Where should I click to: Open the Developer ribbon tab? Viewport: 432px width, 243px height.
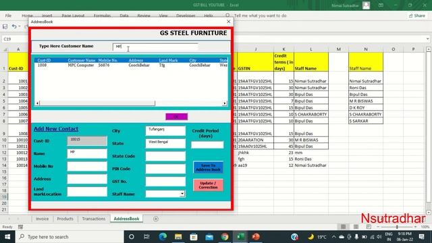tap(186, 16)
